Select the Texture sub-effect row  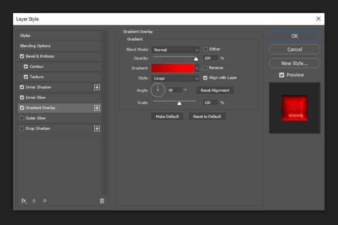point(59,77)
